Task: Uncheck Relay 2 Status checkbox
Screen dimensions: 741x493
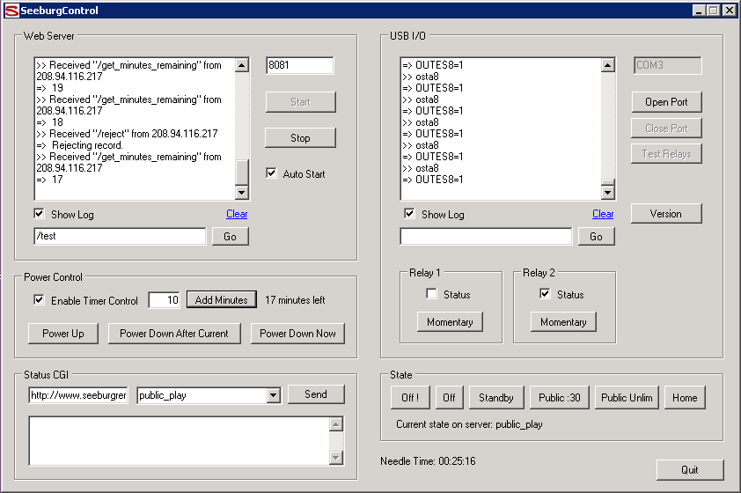Action: 545,294
